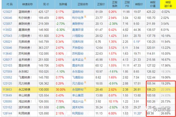Screen dimensions: 176x117
Task: Sort by 正股价 column header
Action: point(101,4)
